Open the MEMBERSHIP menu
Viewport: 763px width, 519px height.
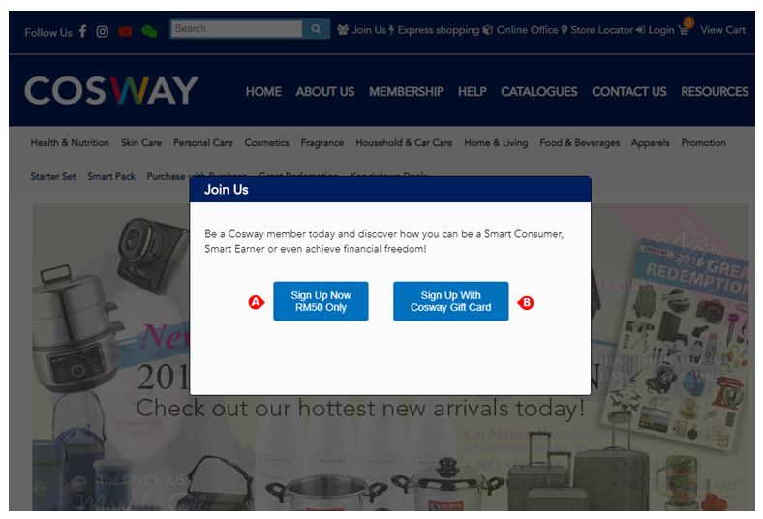pos(407,91)
